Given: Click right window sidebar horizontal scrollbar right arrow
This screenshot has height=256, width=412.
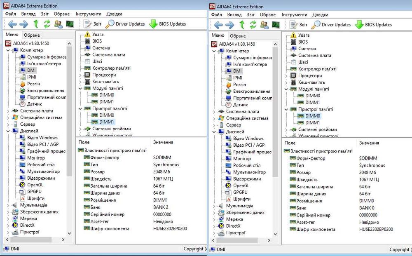Looking at the screenshot, I should coord(269,240).
